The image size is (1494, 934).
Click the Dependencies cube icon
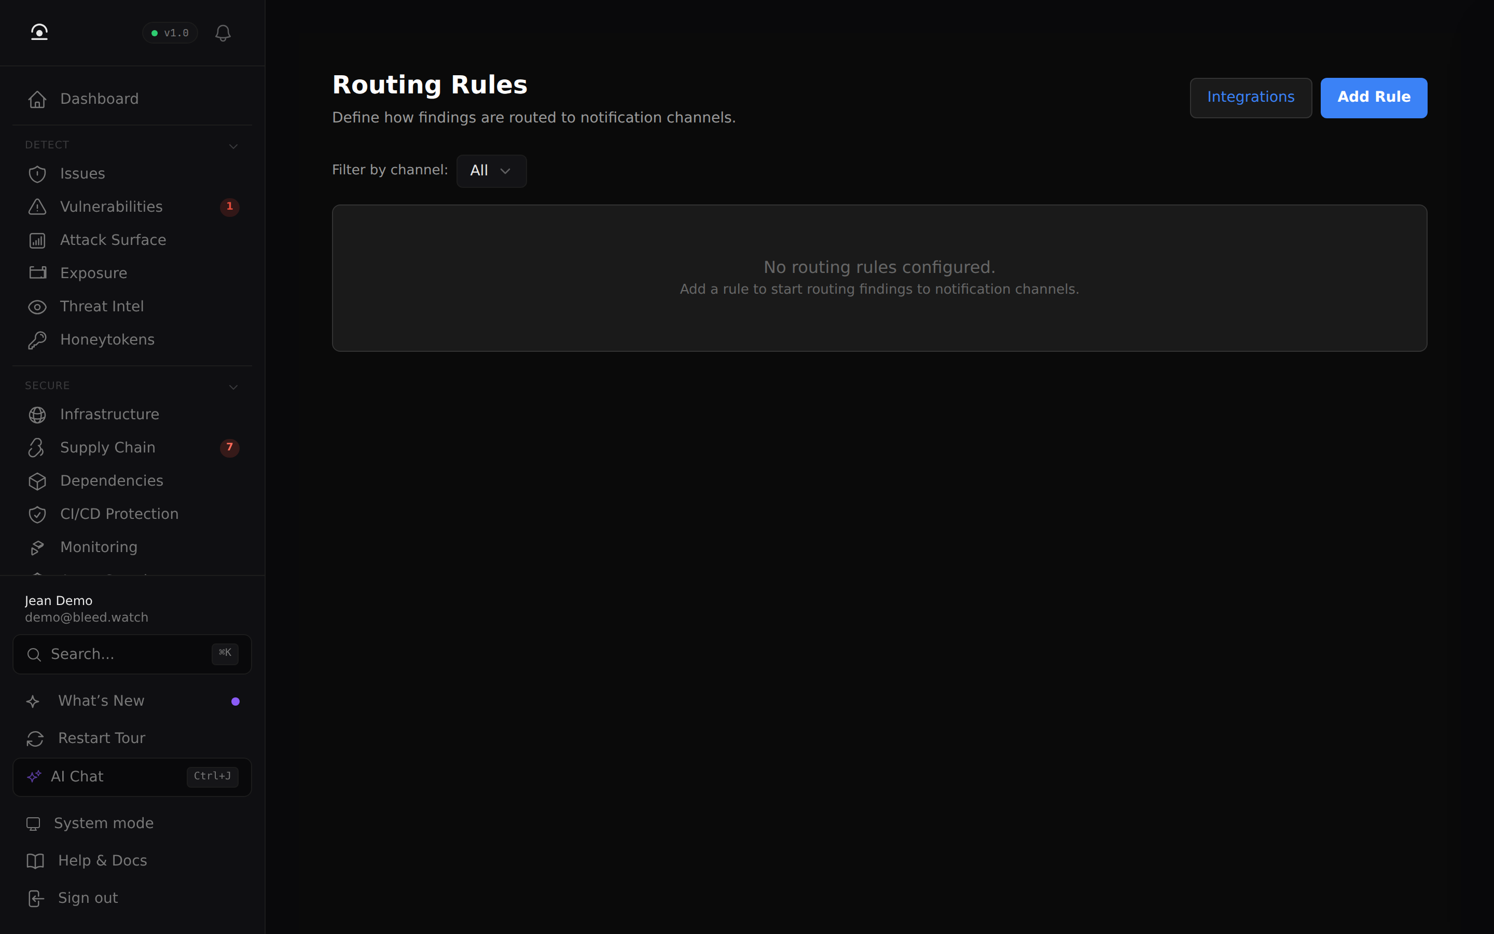(x=37, y=481)
